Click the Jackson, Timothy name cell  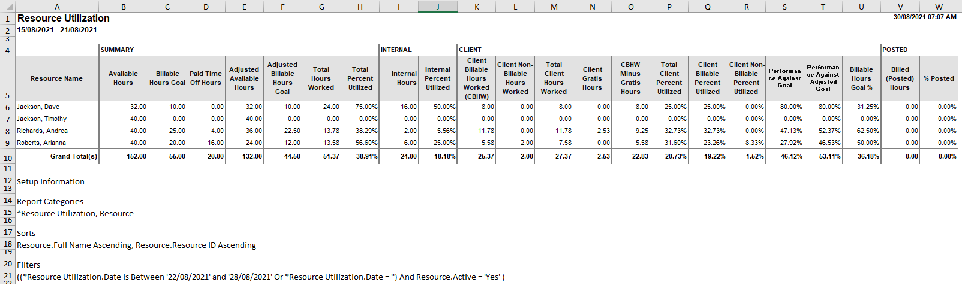point(41,119)
